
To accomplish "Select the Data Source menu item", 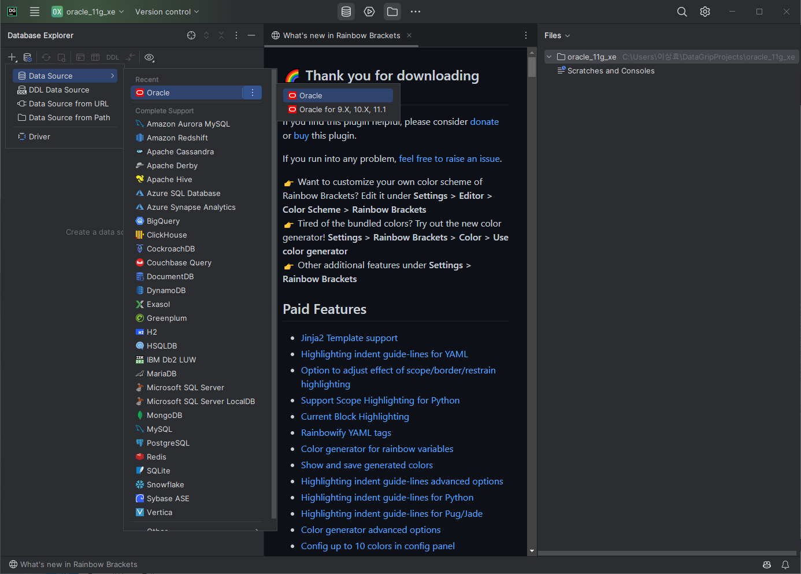I will 65,76.
